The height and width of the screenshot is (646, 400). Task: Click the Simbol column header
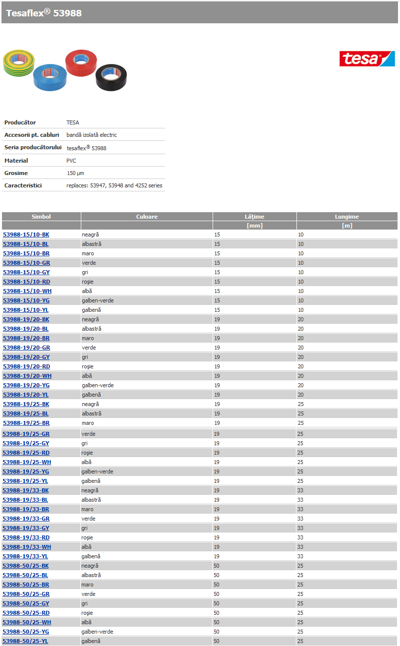(x=41, y=217)
